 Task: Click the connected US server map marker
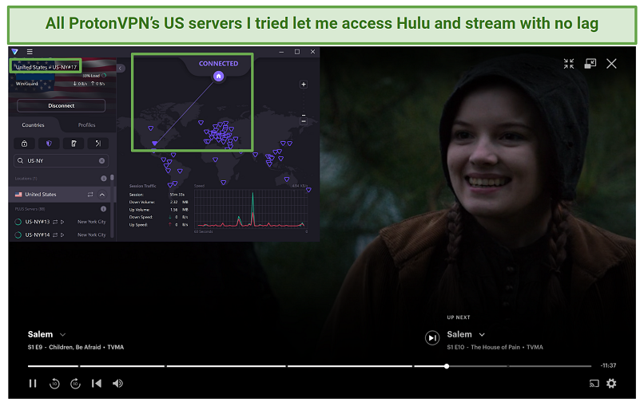click(154, 143)
